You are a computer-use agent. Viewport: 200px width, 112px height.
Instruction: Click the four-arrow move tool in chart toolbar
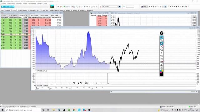pos(153,7)
